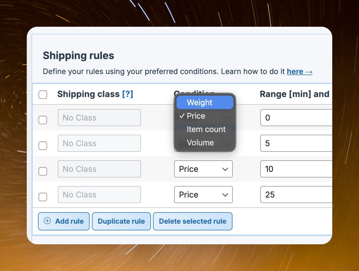Choose Weight from the condition menu
359x271 pixels.
pyautogui.click(x=205, y=102)
